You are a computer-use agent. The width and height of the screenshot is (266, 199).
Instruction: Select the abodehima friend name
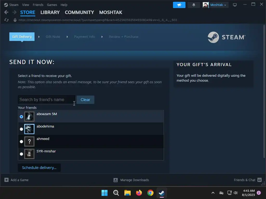pyautogui.click(x=45, y=126)
